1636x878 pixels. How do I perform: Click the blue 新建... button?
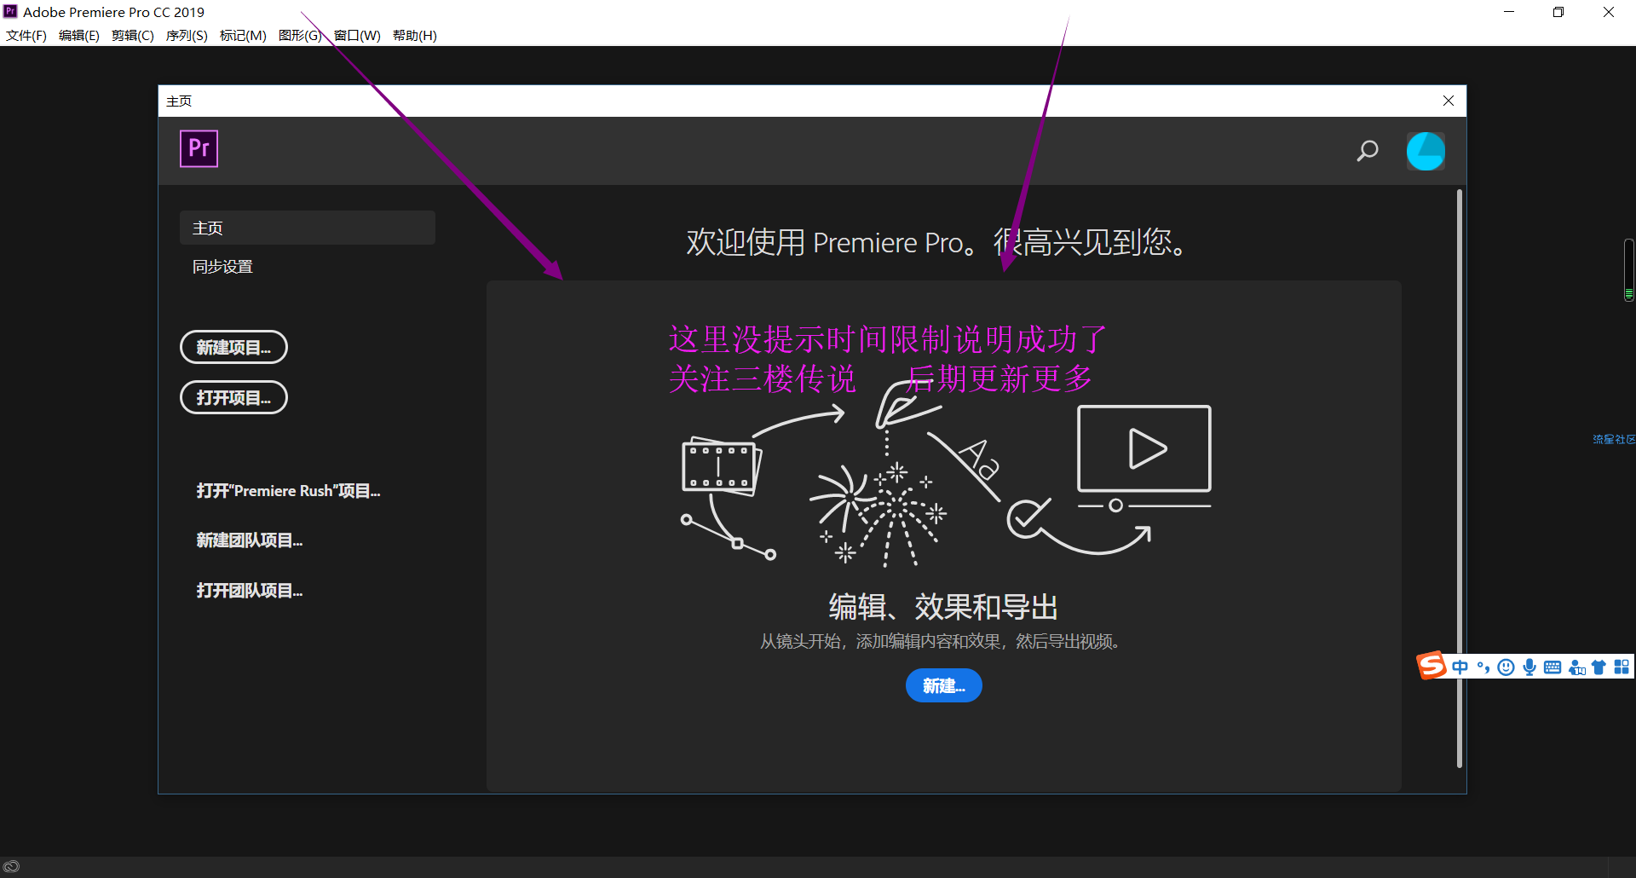[x=943, y=685]
